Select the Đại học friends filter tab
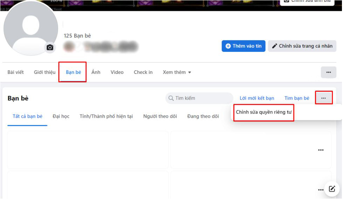The width and height of the screenshot is (343, 200). pyautogui.click(x=61, y=116)
